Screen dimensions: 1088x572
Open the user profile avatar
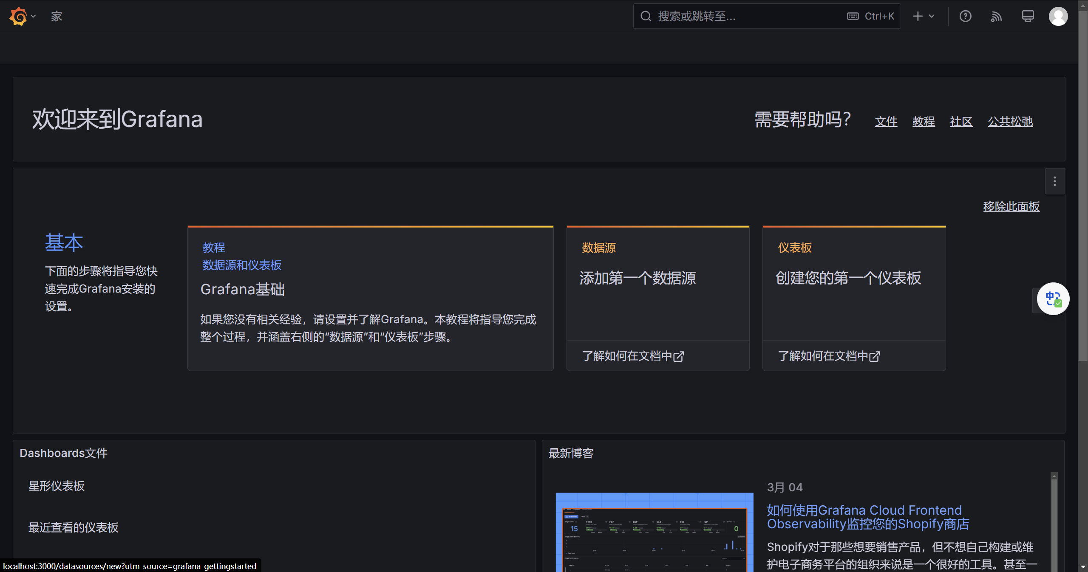point(1058,16)
